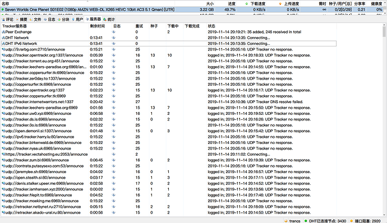387x223 pixels.
Task: Select udp://contrata.putasysexo.com:53/announce tracker
Action: (x=44, y=166)
